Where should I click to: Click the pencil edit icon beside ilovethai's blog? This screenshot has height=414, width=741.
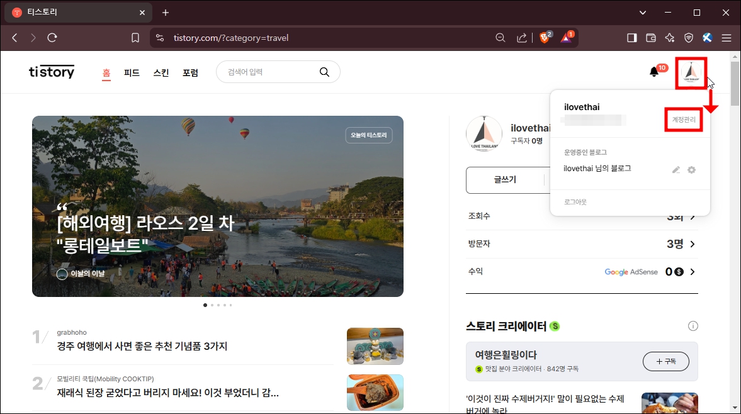[x=676, y=169]
